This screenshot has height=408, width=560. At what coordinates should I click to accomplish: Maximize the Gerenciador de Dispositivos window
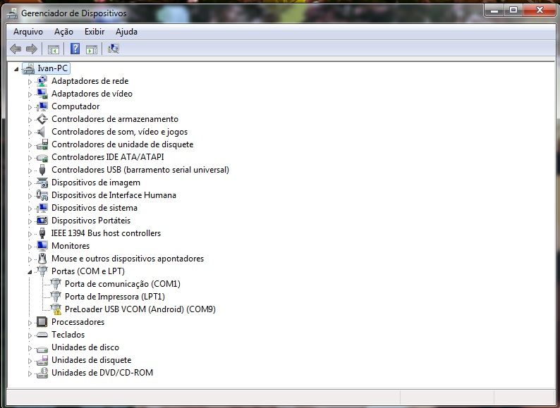click(513, 11)
